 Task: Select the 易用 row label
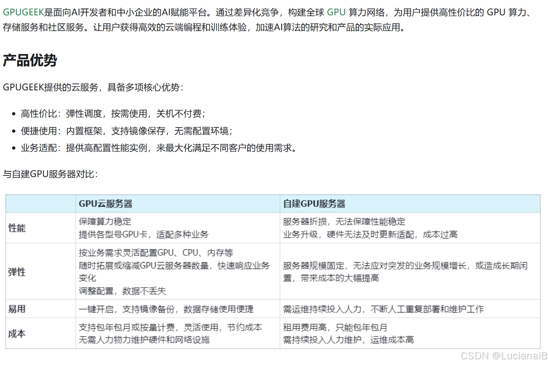pos(17,309)
